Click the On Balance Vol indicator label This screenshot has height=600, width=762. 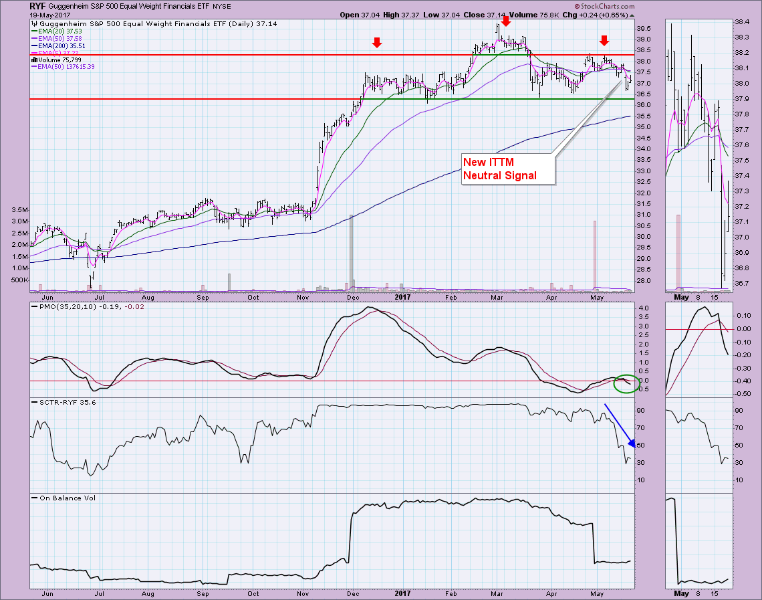tap(68, 498)
